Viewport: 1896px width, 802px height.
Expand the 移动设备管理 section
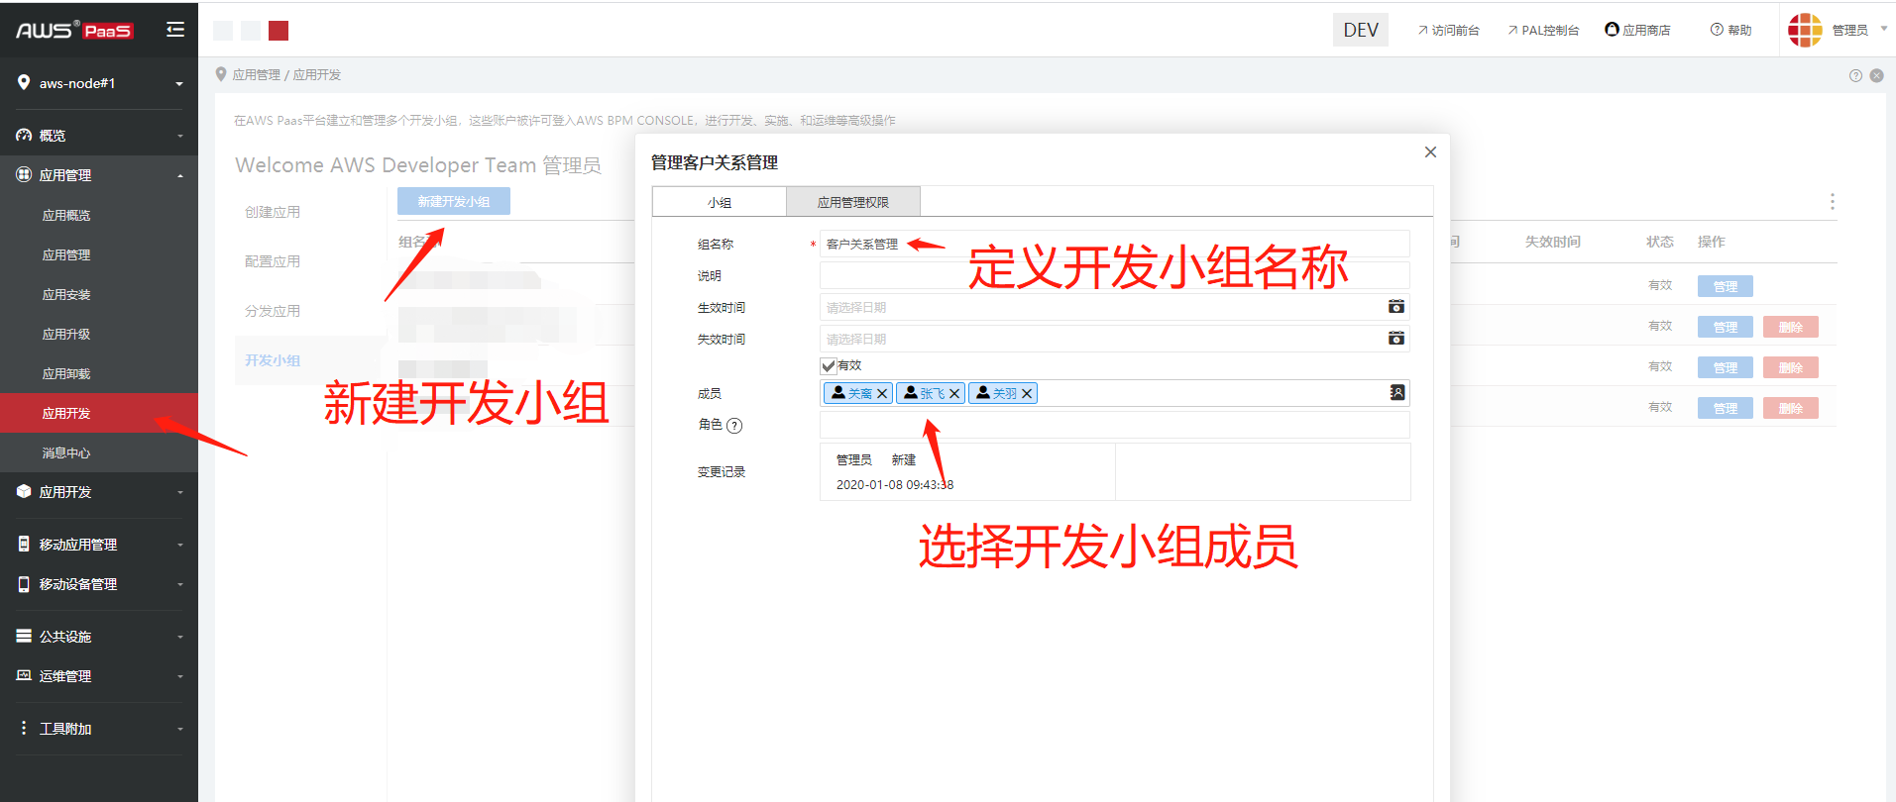coord(180,584)
